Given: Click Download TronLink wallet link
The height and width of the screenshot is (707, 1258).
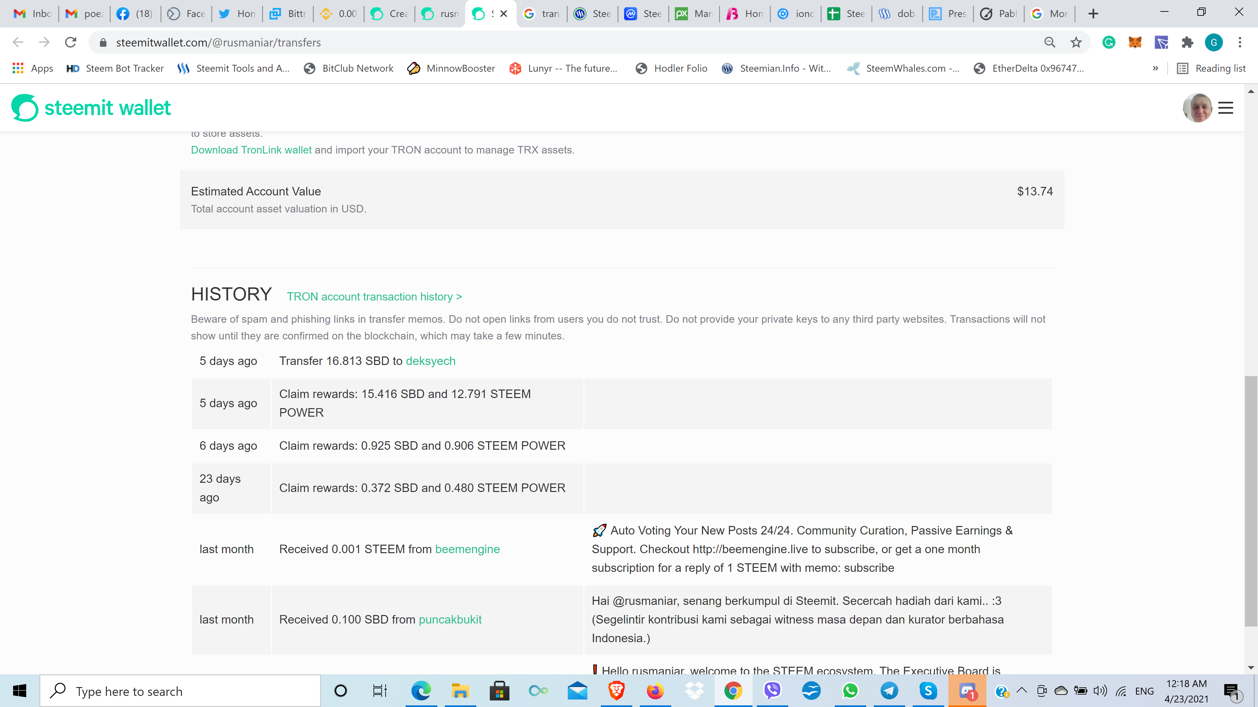Looking at the screenshot, I should pos(251,150).
